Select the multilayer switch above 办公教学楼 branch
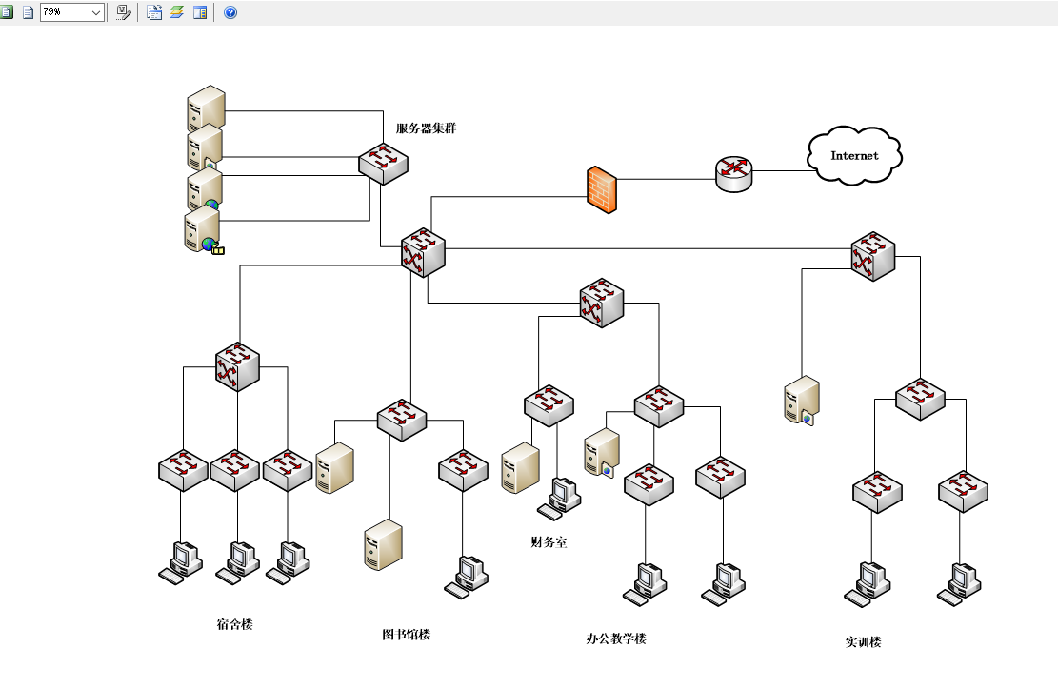 point(601,303)
